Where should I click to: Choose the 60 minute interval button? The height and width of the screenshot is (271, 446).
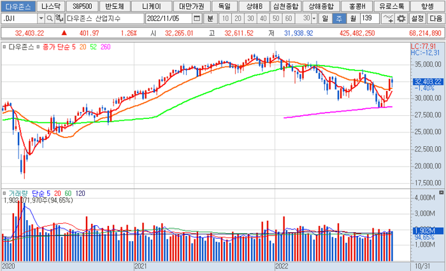(289, 18)
